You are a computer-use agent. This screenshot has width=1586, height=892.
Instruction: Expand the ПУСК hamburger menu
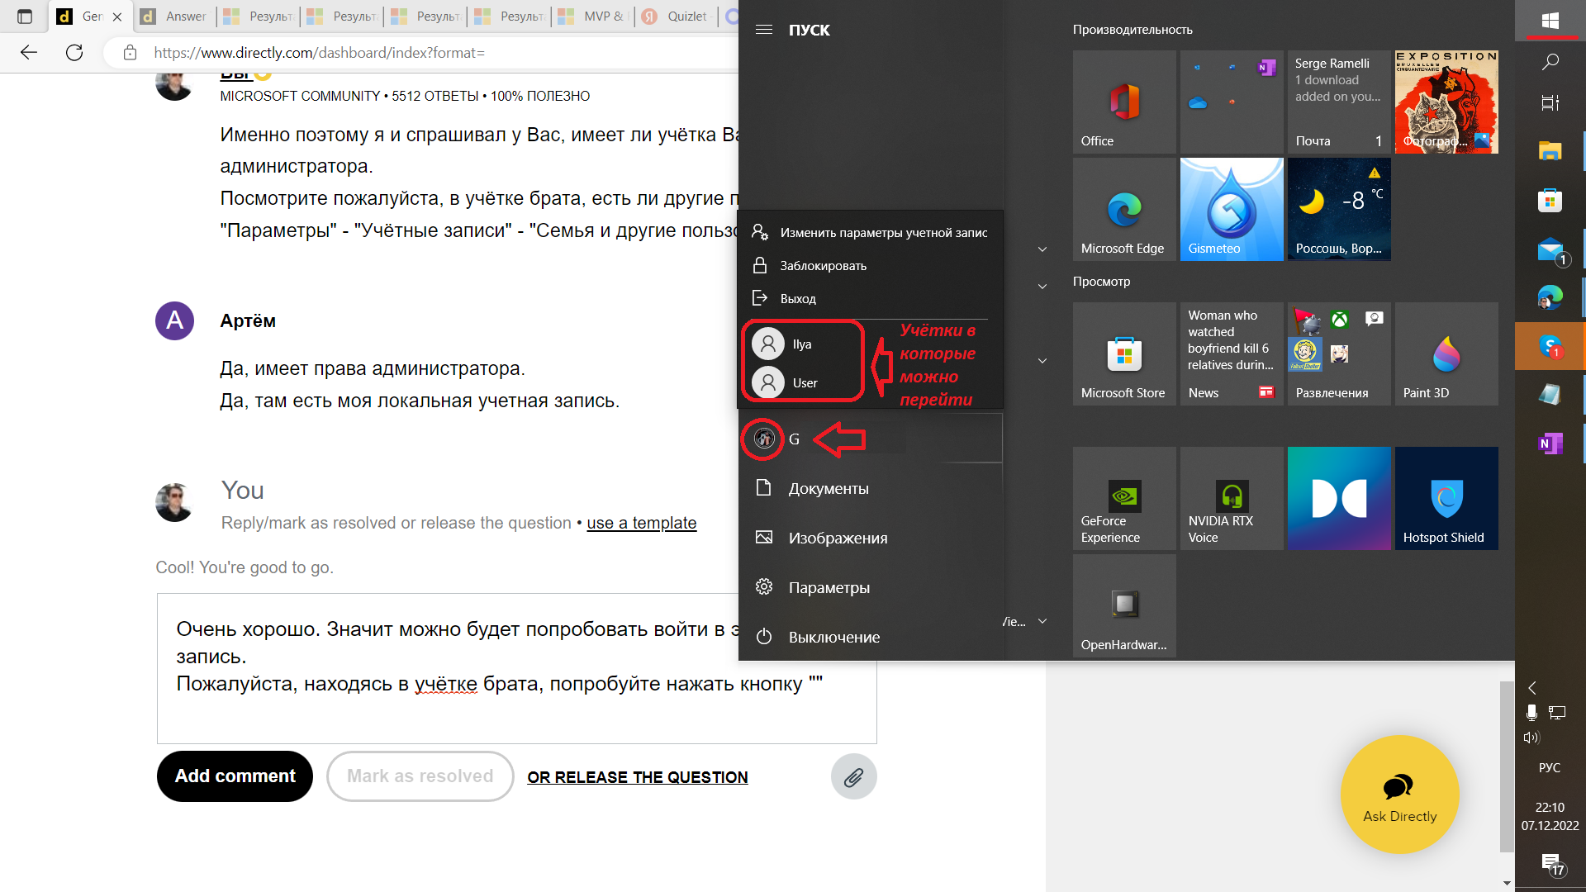764,30
